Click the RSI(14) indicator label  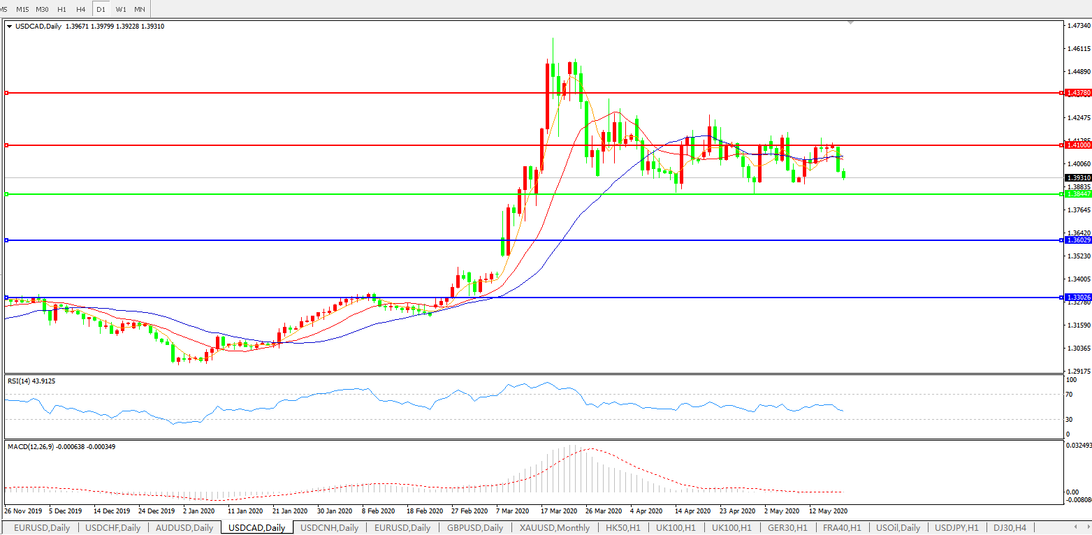tap(31, 381)
